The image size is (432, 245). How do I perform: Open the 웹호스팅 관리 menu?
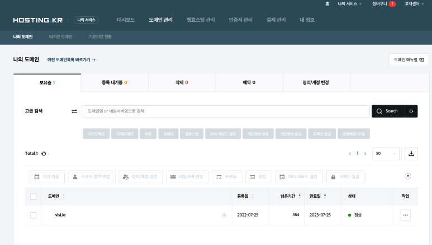[x=201, y=19]
